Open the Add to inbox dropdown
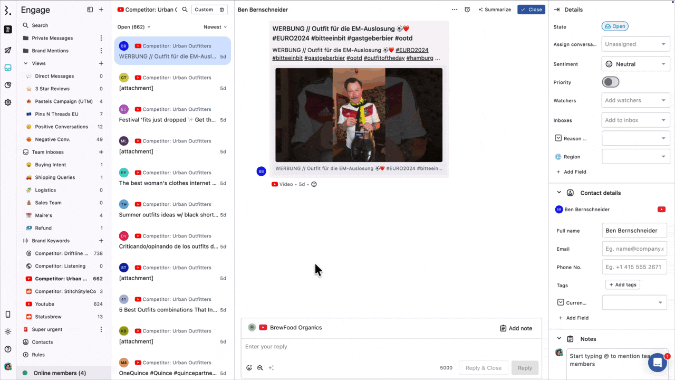 (x=636, y=120)
